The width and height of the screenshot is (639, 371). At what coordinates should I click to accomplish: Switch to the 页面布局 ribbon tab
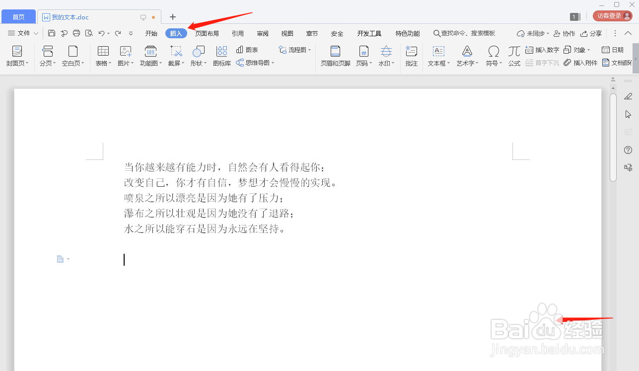[x=207, y=33]
